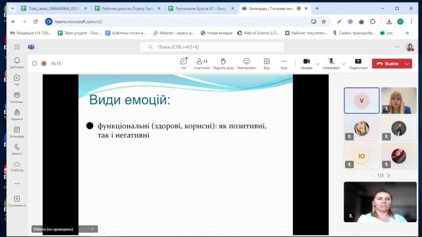The height and width of the screenshot is (237, 422).
Task: Raise hand with Поднять руку
Action: coord(223,63)
